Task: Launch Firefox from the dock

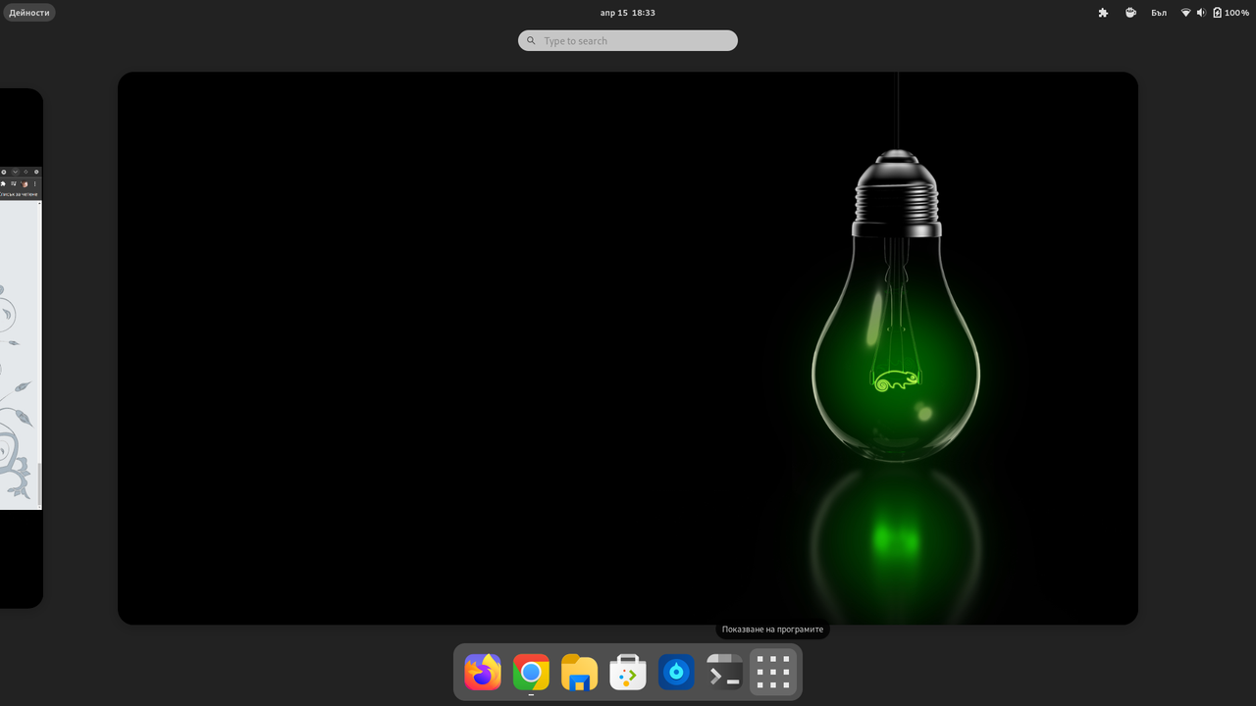Action: pyautogui.click(x=483, y=673)
